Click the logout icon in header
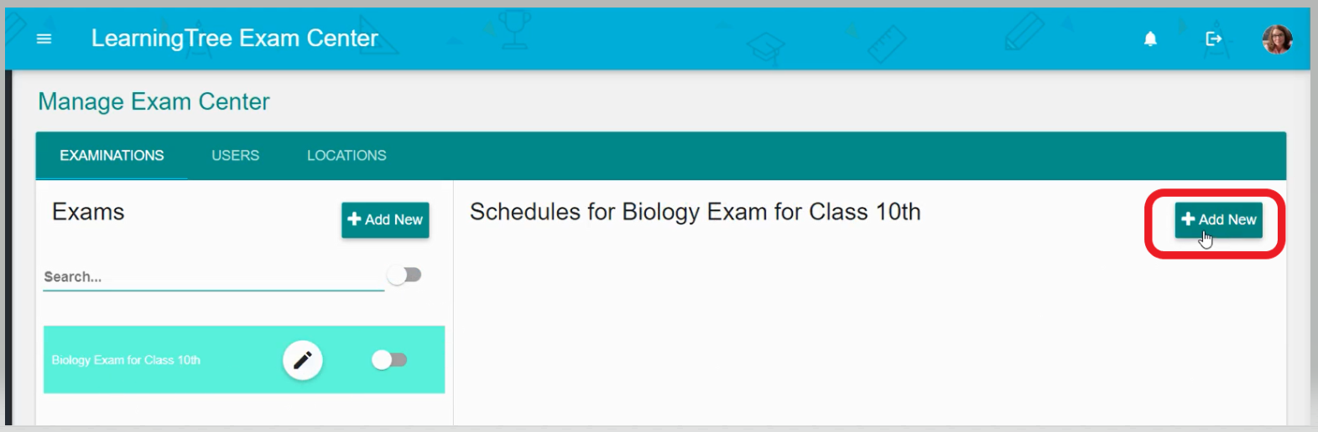This screenshot has width=1318, height=432. click(x=1213, y=39)
